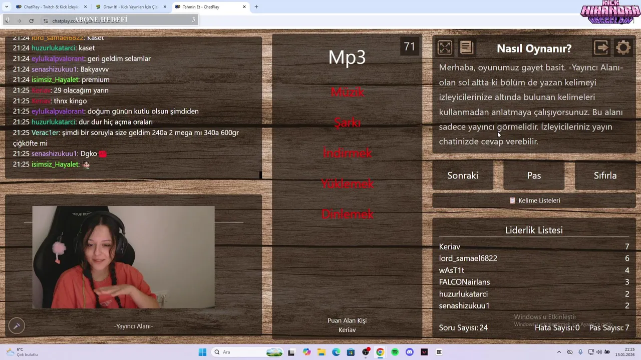Open Valorant icon in taskbar
The height and width of the screenshot is (360, 641).
pyautogui.click(x=425, y=352)
